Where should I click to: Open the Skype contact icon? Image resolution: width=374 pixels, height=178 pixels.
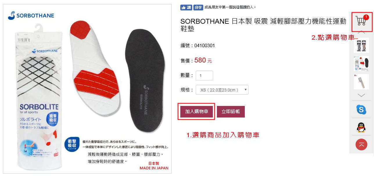361,109
